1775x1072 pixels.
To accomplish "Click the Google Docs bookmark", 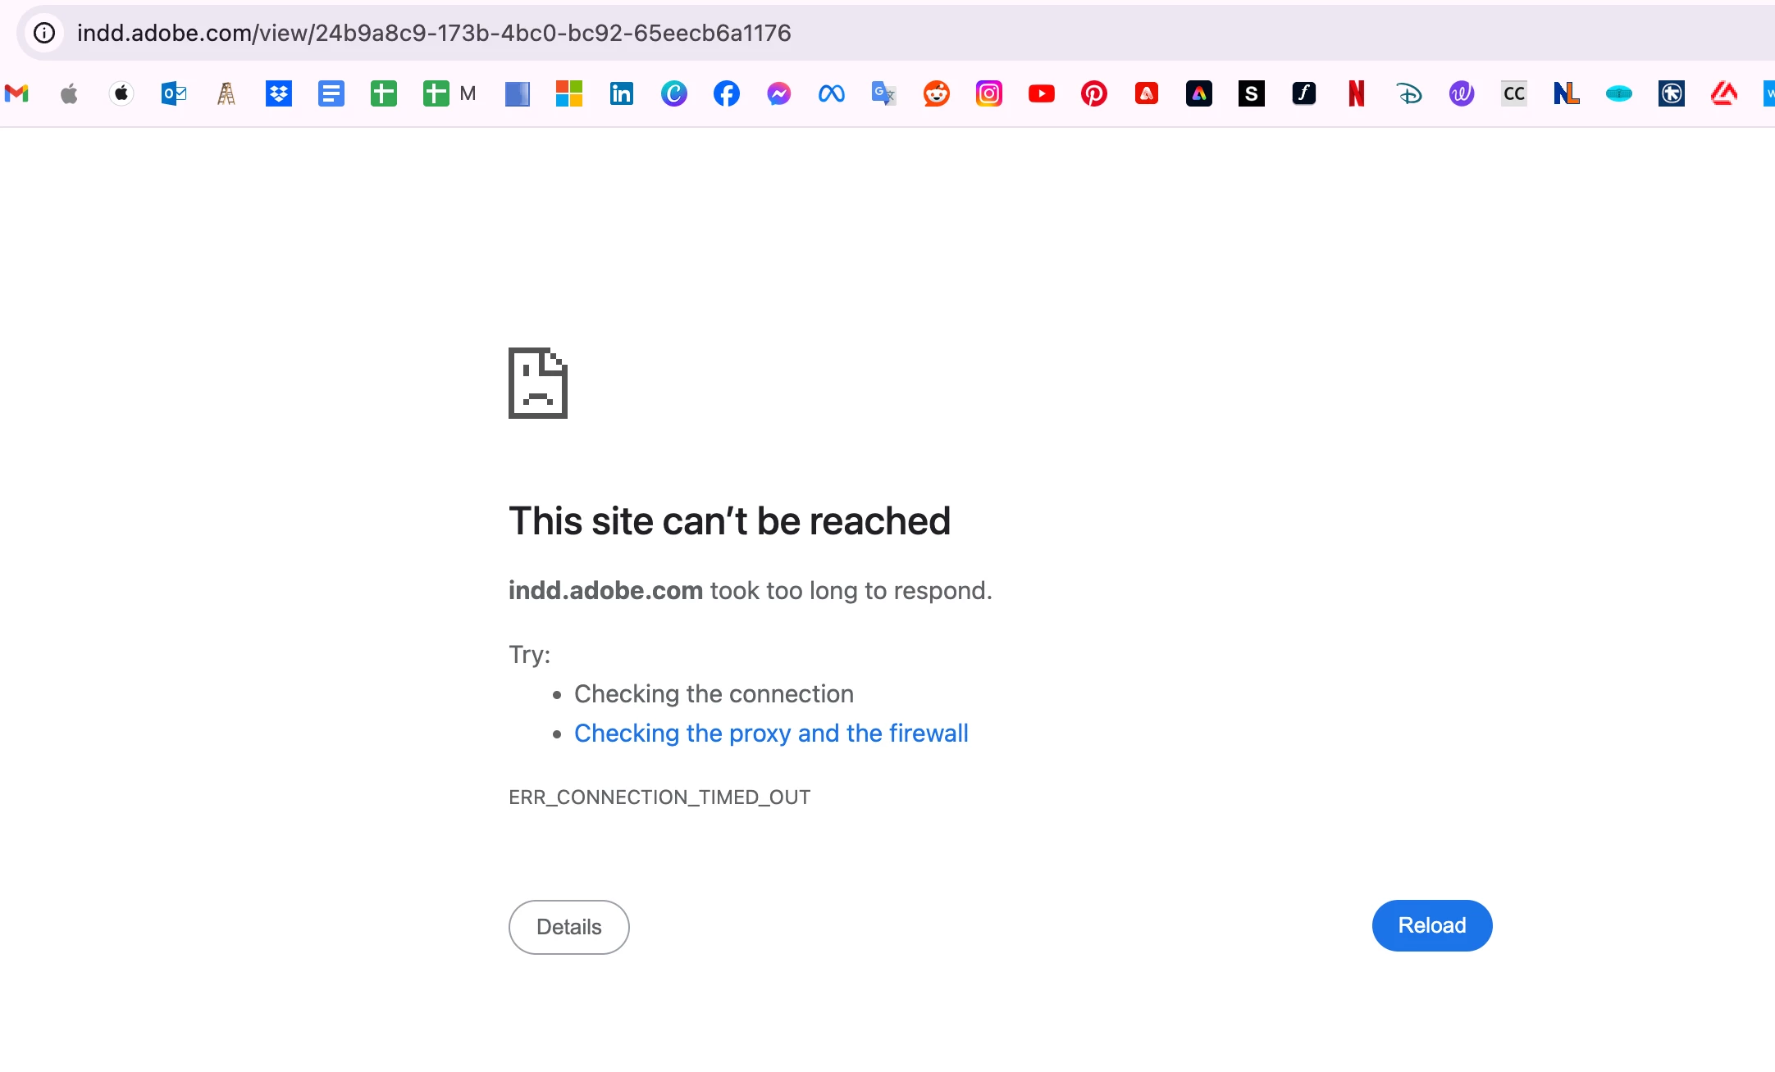I will 331,94.
